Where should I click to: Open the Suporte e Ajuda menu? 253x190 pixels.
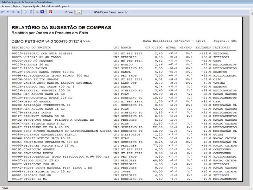click(31, 6)
